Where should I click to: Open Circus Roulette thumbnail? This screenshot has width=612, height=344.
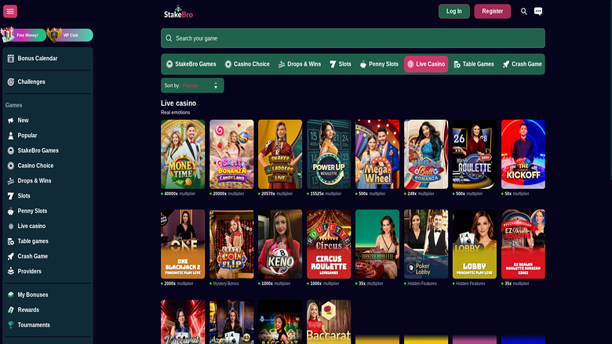329,244
